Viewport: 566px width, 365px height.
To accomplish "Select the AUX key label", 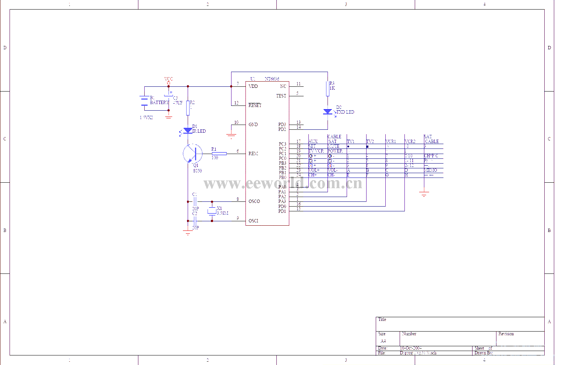I will pos(313,142).
